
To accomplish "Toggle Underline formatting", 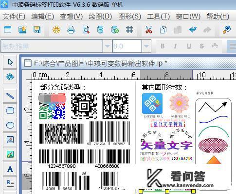I will tap(189, 46).
